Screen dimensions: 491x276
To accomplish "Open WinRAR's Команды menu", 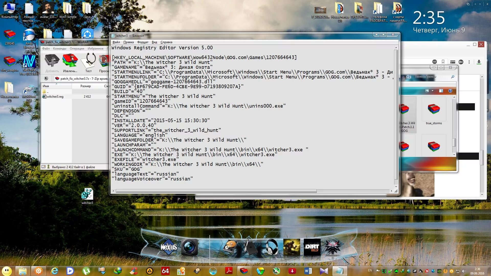I will [60, 49].
